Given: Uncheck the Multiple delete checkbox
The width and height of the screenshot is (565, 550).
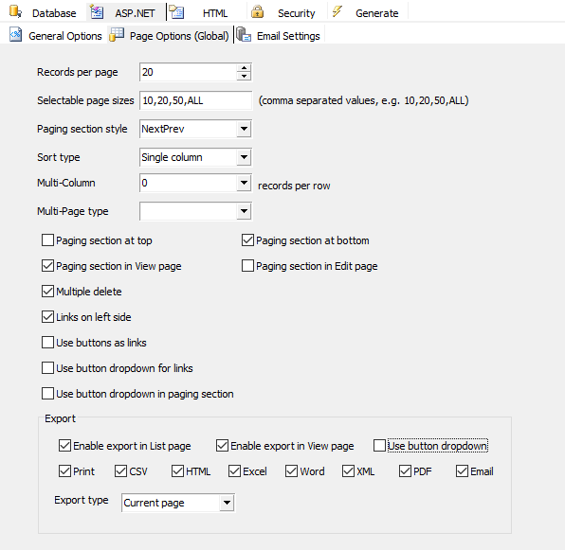Looking at the screenshot, I should (x=47, y=292).
